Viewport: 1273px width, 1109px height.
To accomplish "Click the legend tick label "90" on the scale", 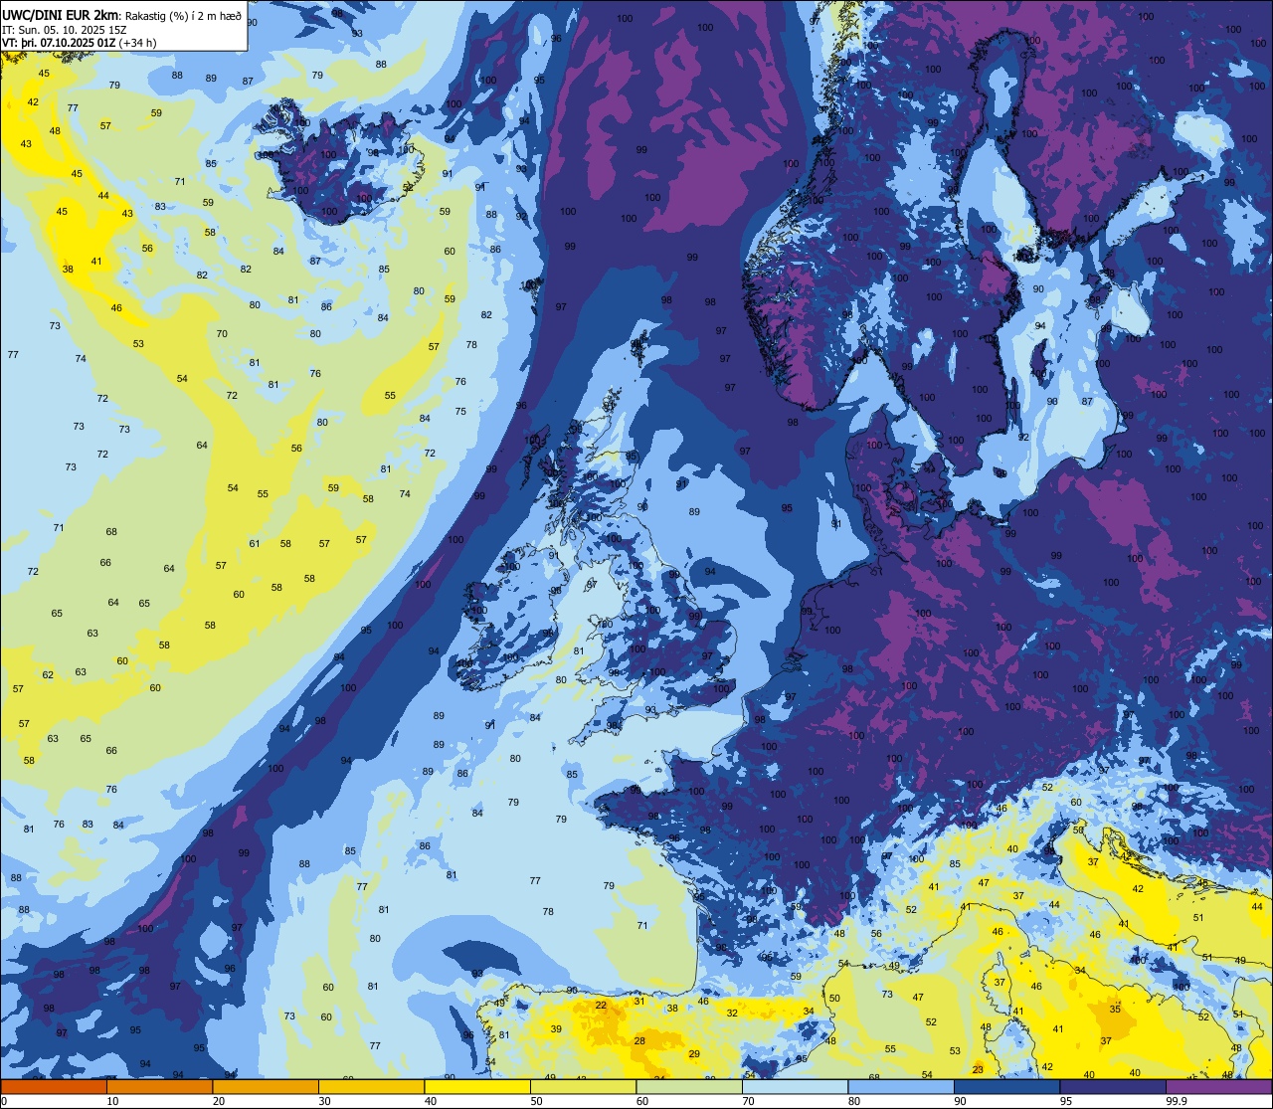I will 960,1101.
